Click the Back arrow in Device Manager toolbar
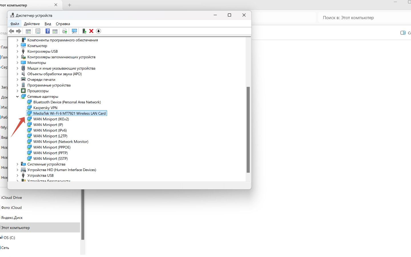 [11, 31]
